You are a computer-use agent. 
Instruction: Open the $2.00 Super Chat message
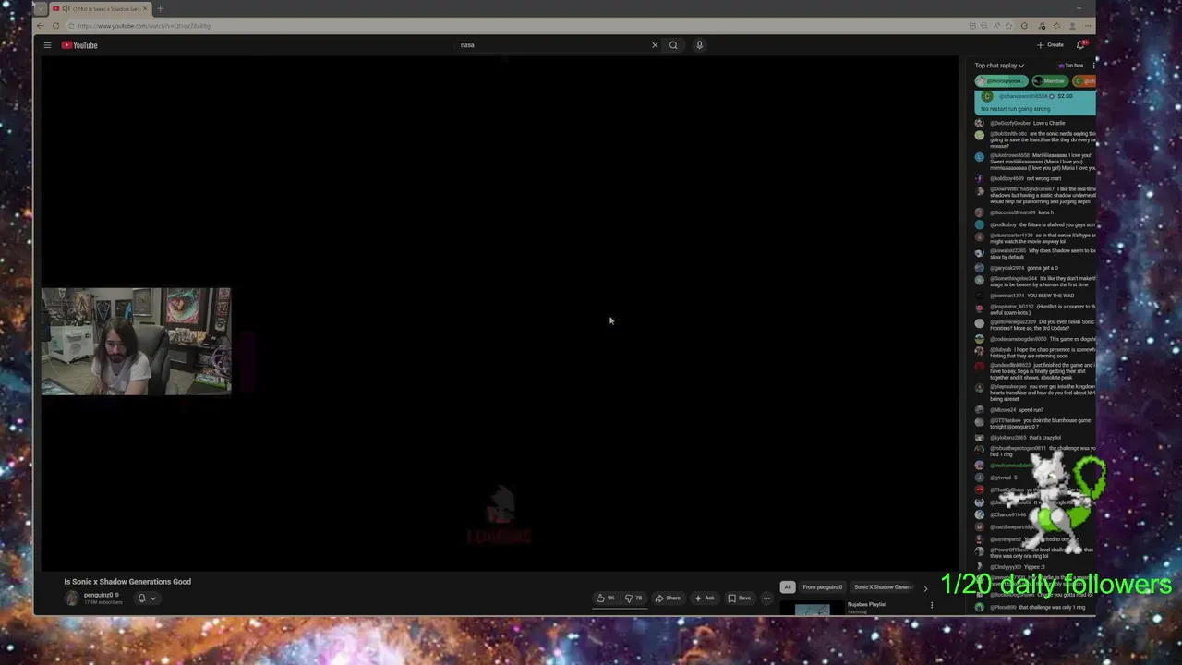click(x=1035, y=102)
